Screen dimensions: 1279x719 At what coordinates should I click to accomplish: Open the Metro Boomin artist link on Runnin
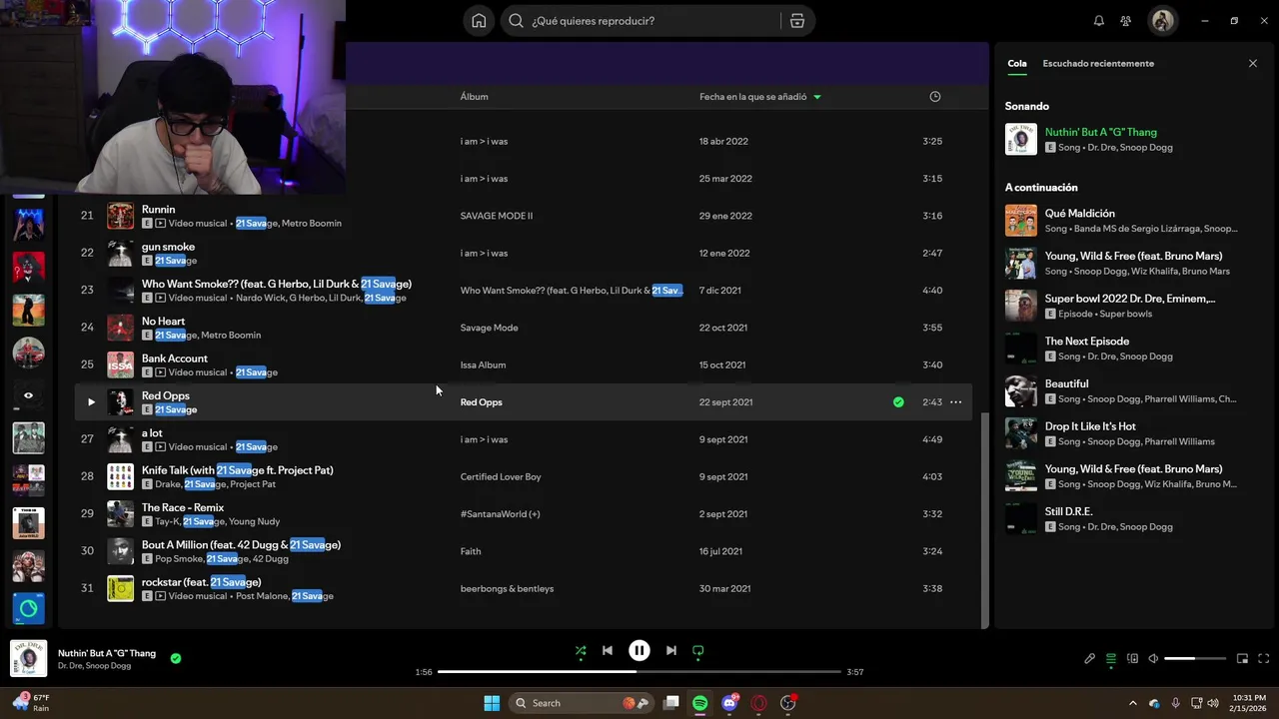312,223
